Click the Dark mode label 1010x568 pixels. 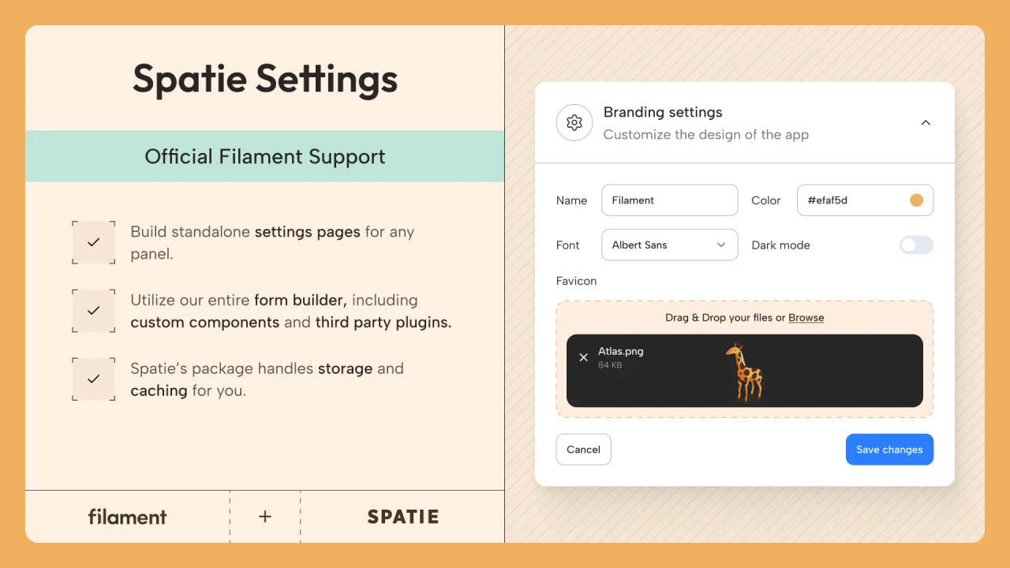(x=780, y=245)
